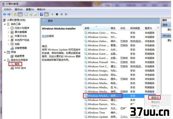Sort by the 登录为 column header

(150, 28)
